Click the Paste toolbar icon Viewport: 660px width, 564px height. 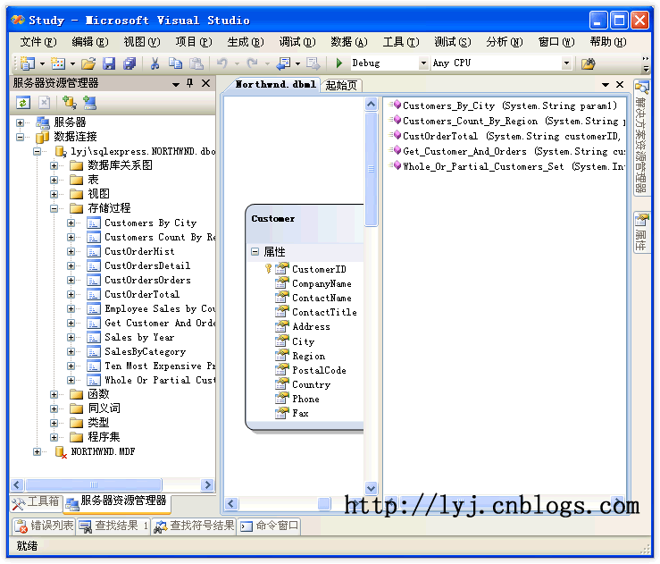[196, 63]
